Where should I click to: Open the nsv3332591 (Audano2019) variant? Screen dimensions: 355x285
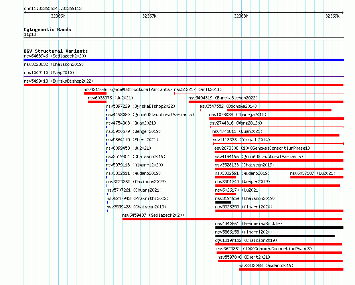(x=242, y=173)
